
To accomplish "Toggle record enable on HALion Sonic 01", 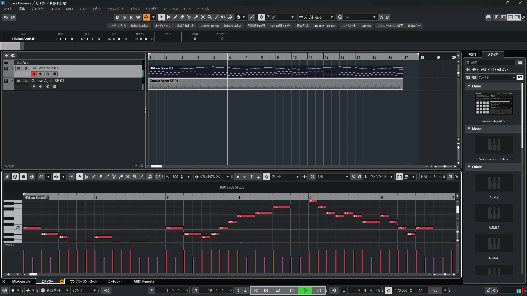I will 34,74.
